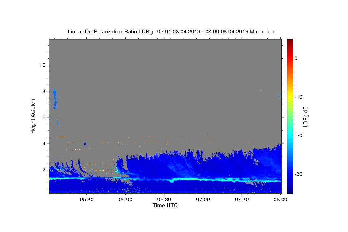Click the cyan bright band layer at 06:30
Viewport: 348px width, 232px height.
[164, 180]
